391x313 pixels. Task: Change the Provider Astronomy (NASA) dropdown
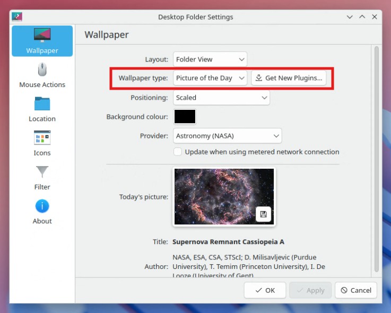[x=227, y=136]
